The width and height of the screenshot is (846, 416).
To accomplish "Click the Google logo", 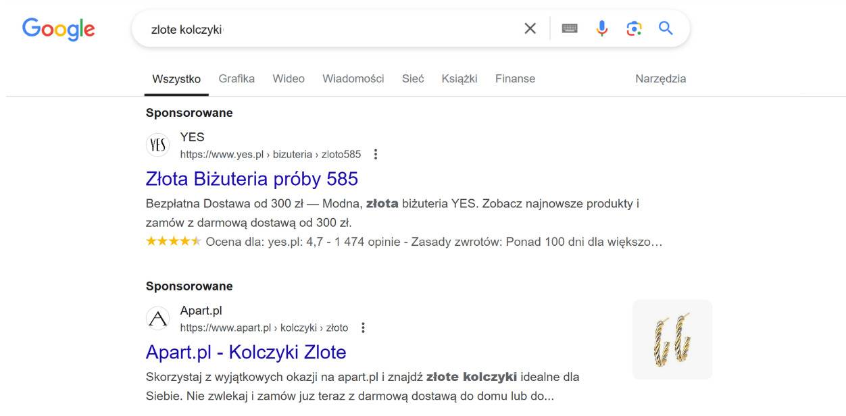I will [59, 29].
